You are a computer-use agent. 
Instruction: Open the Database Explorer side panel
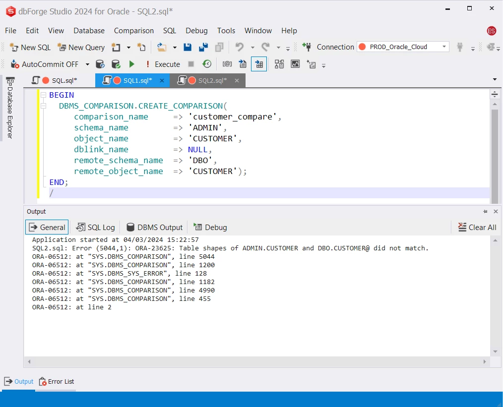pyautogui.click(x=10, y=108)
